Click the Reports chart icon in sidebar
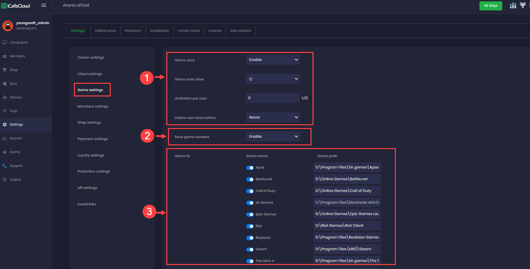 point(5,138)
